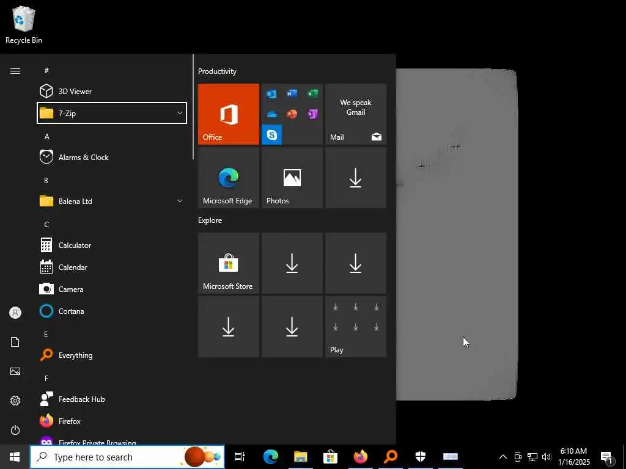
Task: Open the user account icon in Start sidebar
Action: [x=15, y=313]
